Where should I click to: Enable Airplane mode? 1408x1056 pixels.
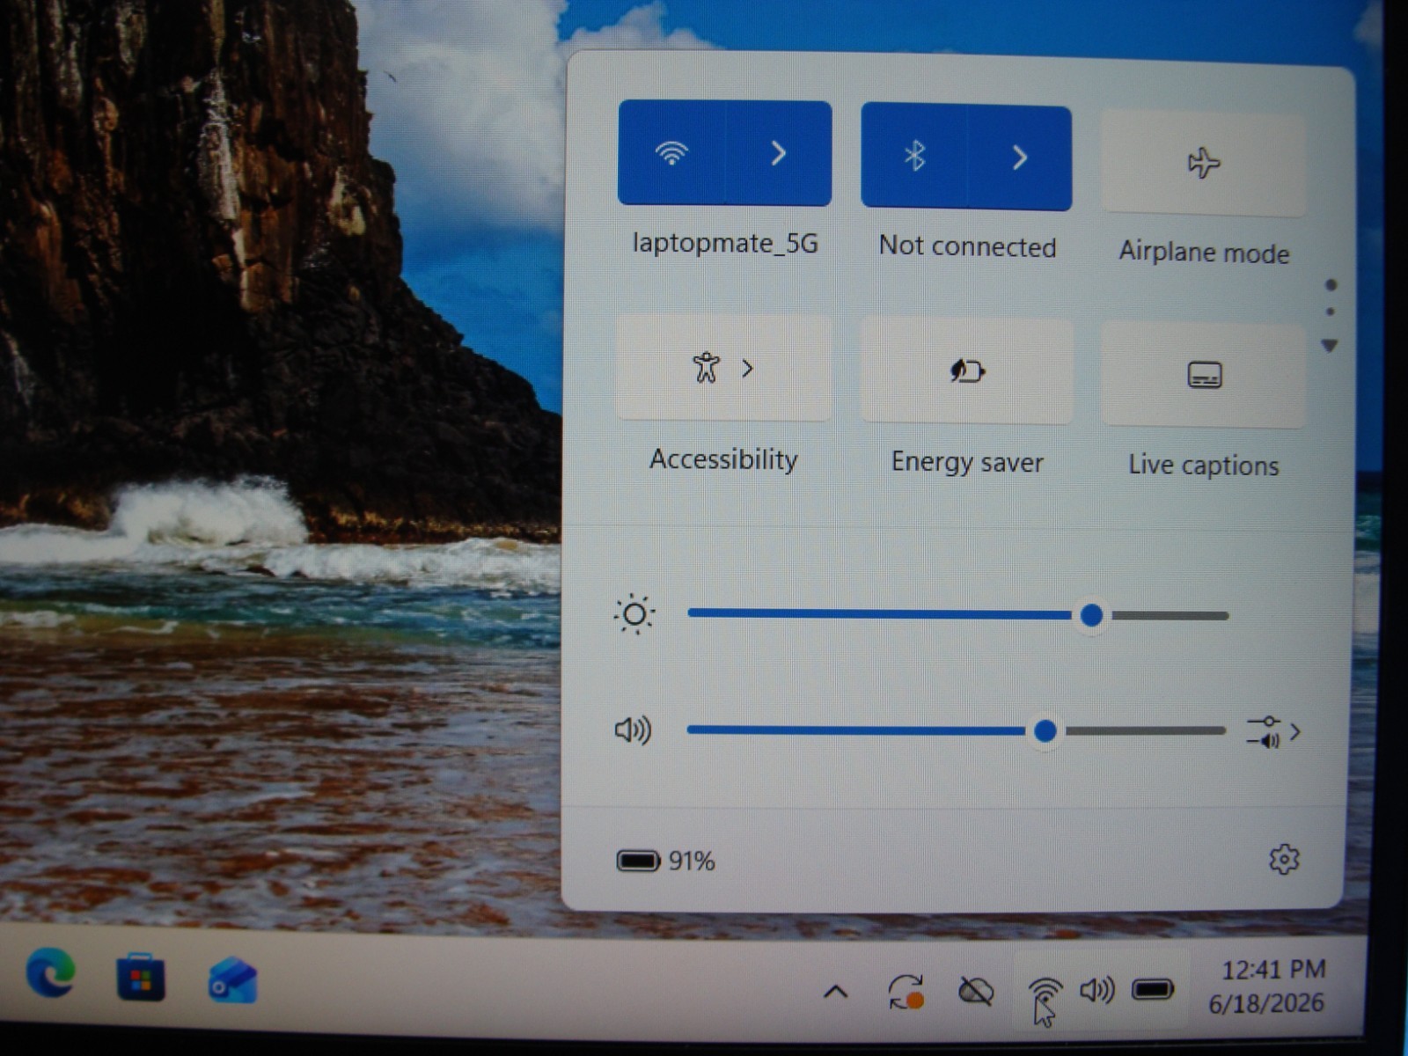[x=1203, y=164]
